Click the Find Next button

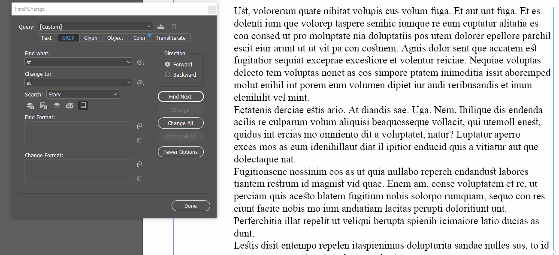pyautogui.click(x=181, y=96)
